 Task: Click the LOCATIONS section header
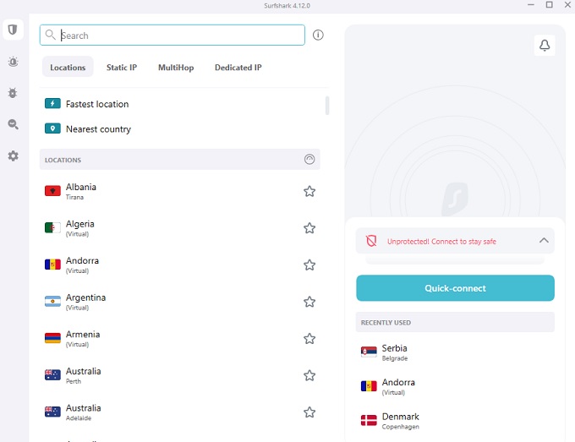point(179,160)
